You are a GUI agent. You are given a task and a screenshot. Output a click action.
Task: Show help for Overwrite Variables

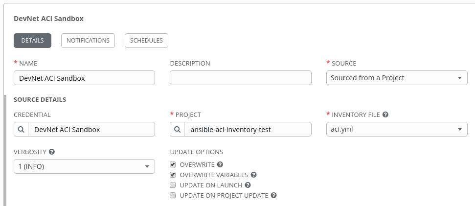click(253, 175)
